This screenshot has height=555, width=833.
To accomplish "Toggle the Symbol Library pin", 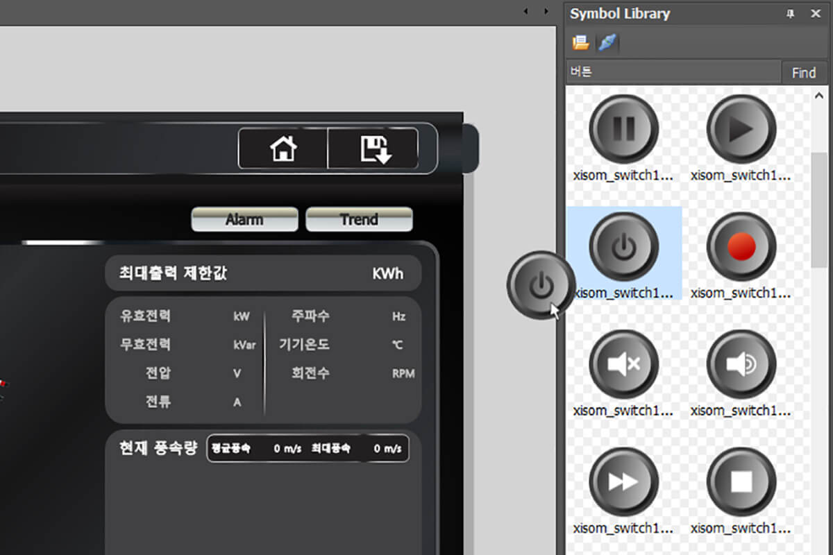I will [790, 14].
